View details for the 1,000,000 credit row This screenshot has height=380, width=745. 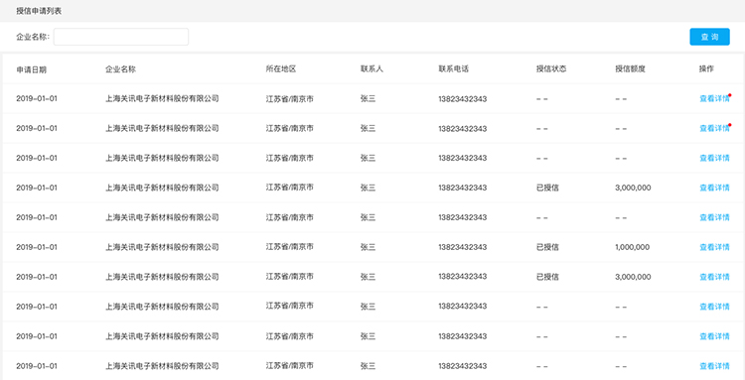click(714, 247)
